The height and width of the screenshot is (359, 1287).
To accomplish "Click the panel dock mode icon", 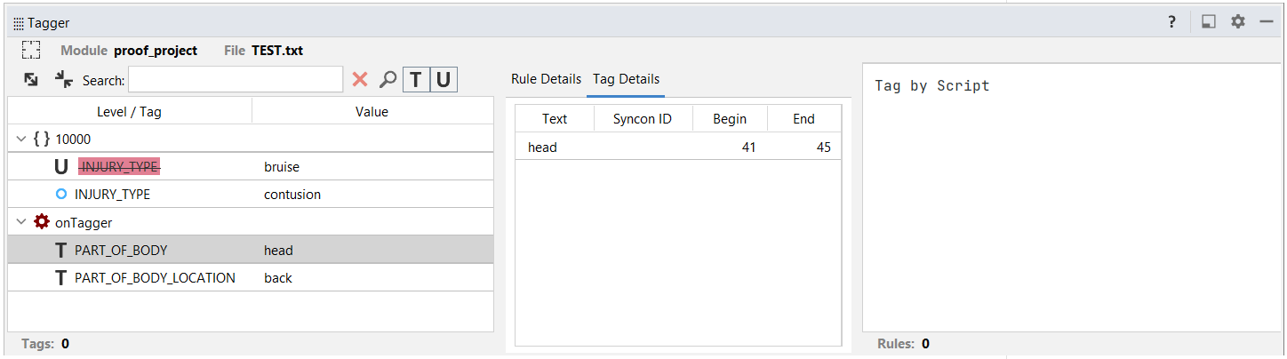I will pyautogui.click(x=1208, y=22).
